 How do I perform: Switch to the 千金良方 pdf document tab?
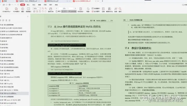[29, 1]
